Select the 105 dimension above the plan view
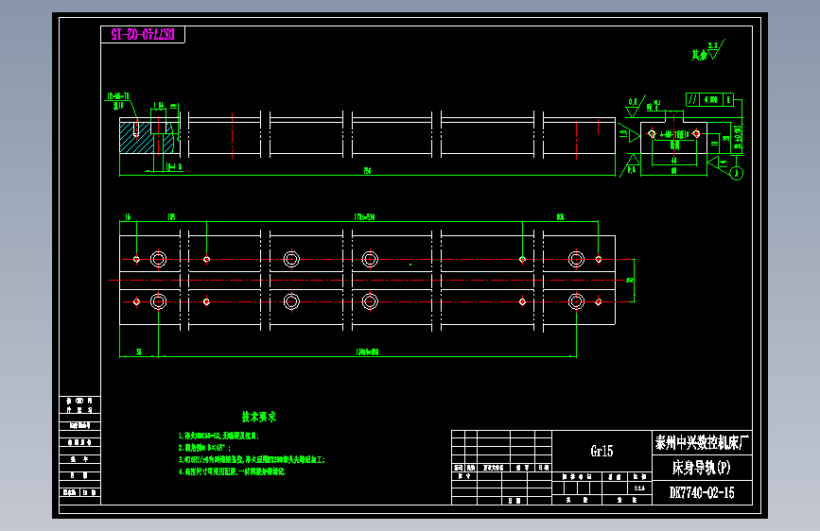The height and width of the screenshot is (531, 820). coord(171,217)
